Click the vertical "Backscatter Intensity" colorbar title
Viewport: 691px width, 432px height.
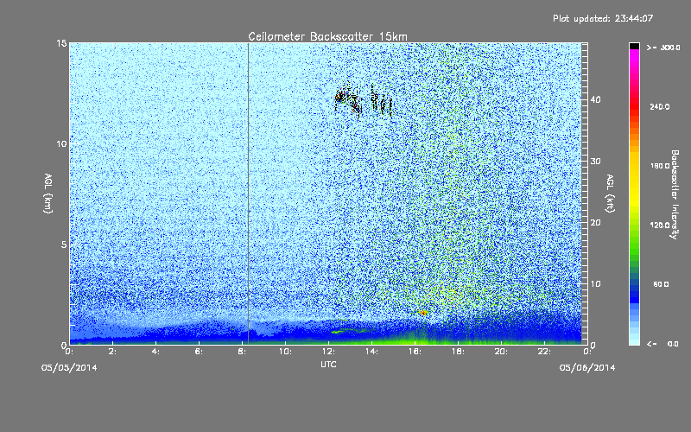(x=675, y=194)
